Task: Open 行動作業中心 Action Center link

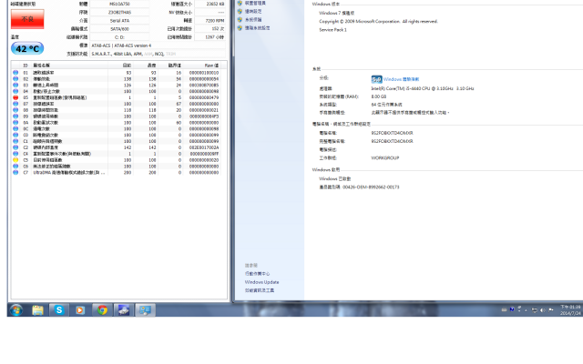Action: [x=257, y=273]
